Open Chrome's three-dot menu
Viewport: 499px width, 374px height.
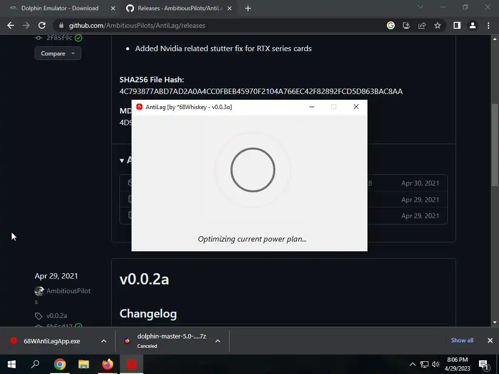488,25
